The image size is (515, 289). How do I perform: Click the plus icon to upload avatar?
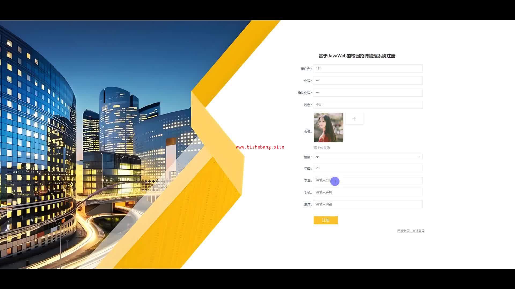click(x=354, y=119)
